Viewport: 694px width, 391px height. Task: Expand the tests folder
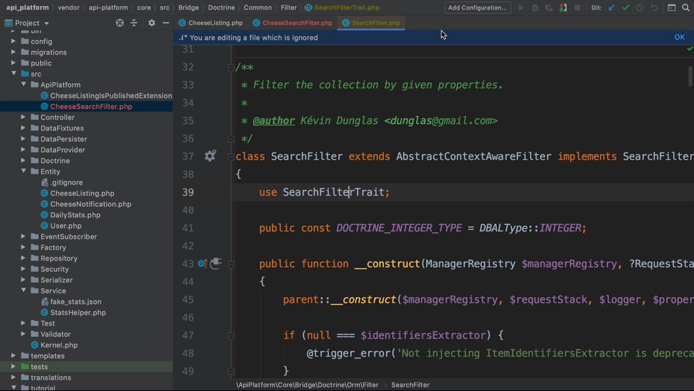point(14,366)
